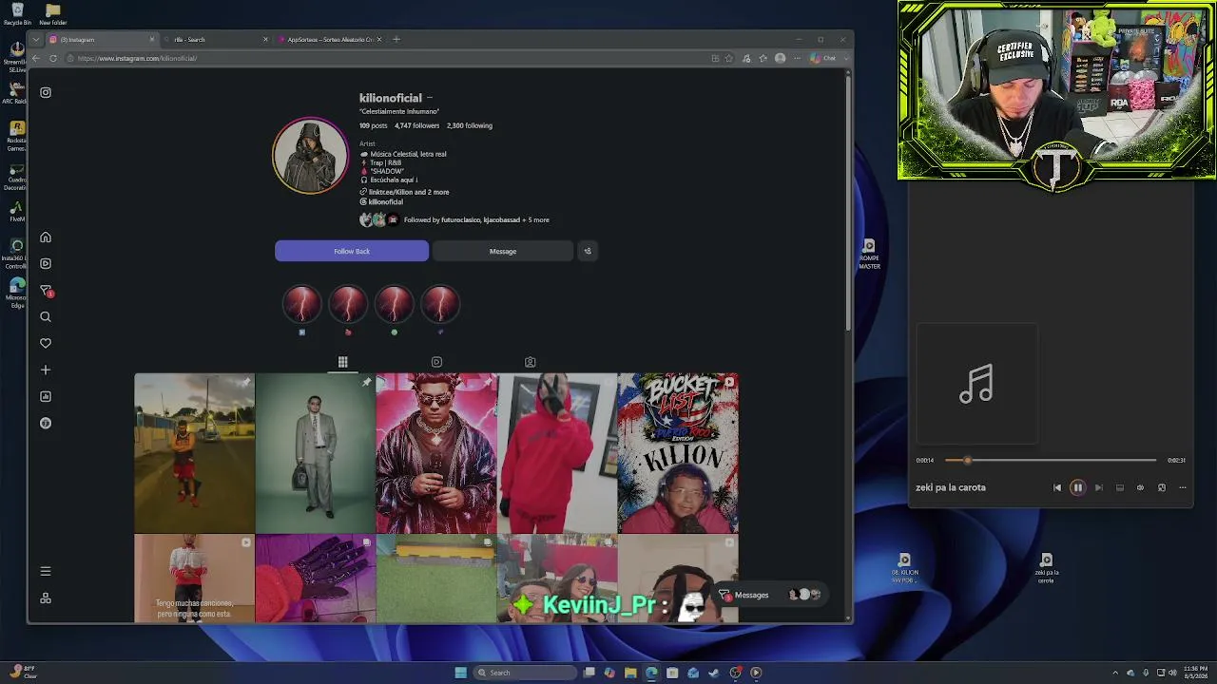Open Instagram direct messages sidebar icon
The image size is (1217, 684).
click(x=46, y=291)
